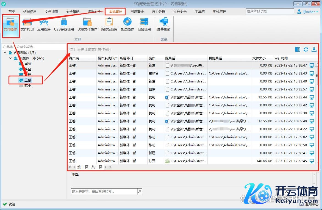Collapse the 新媒体一部 group

tap(10, 58)
